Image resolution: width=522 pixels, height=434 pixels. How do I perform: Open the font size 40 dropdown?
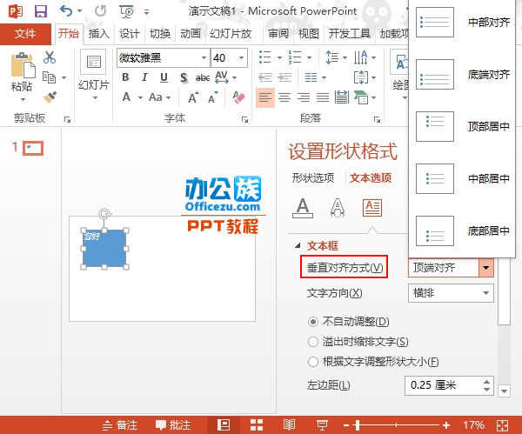pos(240,58)
